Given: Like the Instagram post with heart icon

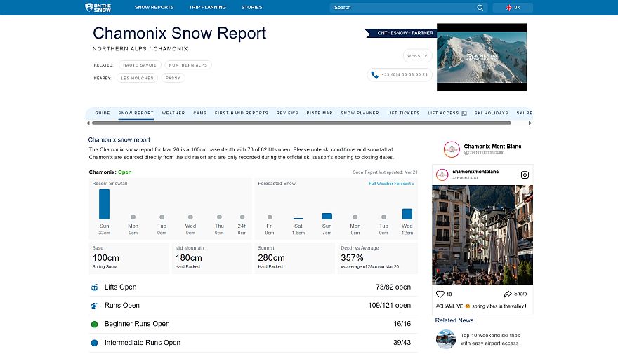Looking at the screenshot, I should [440, 294].
